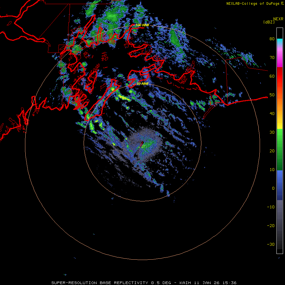Click the 50 value on the dBZ scale
Screen dimensions: 285x285
(272, 95)
